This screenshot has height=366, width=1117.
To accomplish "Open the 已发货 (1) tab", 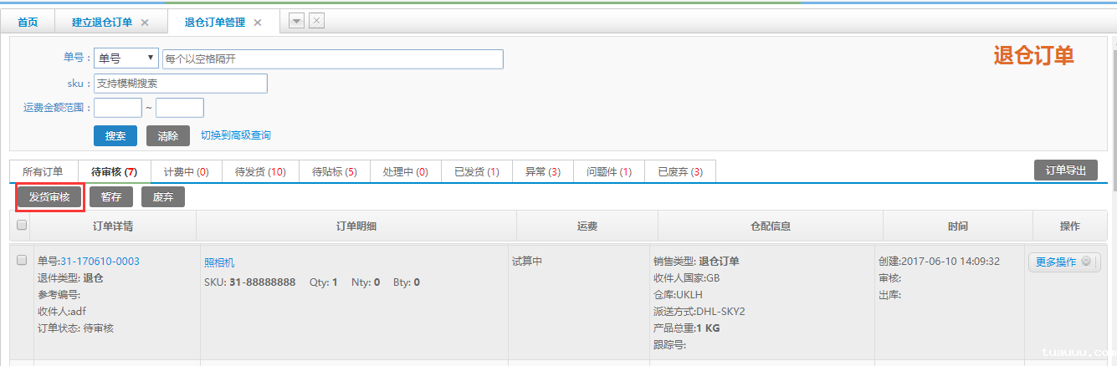I will (477, 171).
